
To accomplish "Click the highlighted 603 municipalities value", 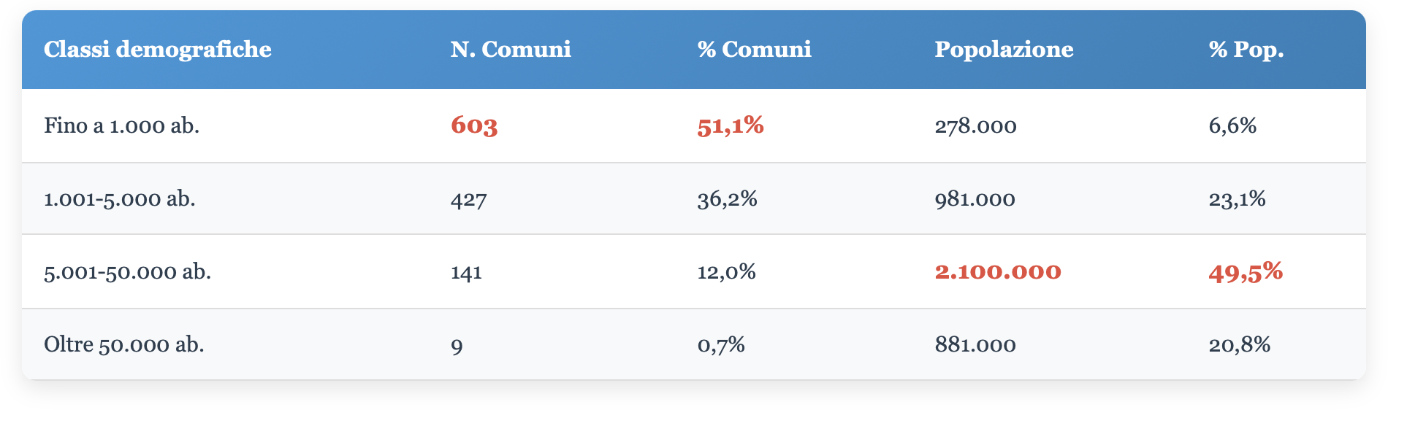I will tap(474, 126).
